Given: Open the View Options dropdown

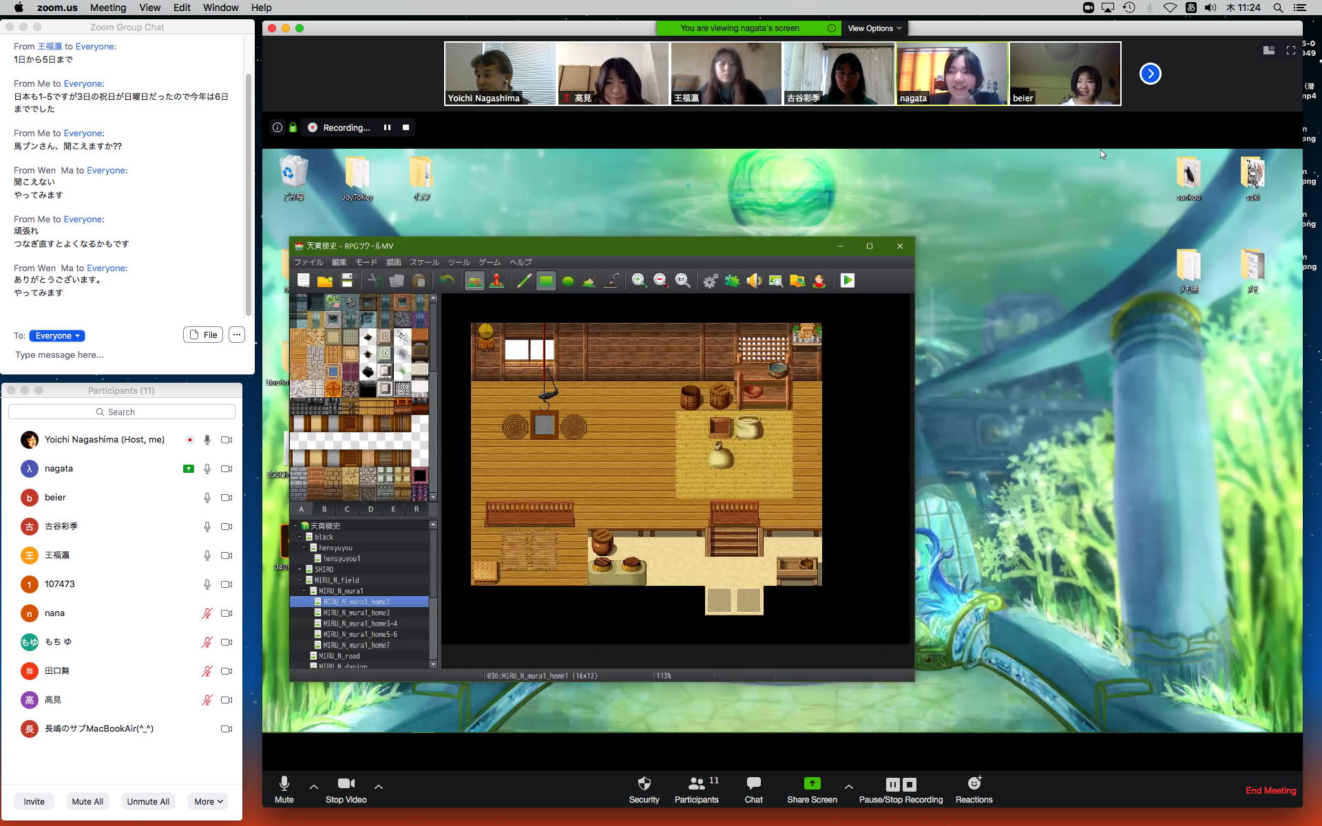Looking at the screenshot, I should (x=874, y=28).
